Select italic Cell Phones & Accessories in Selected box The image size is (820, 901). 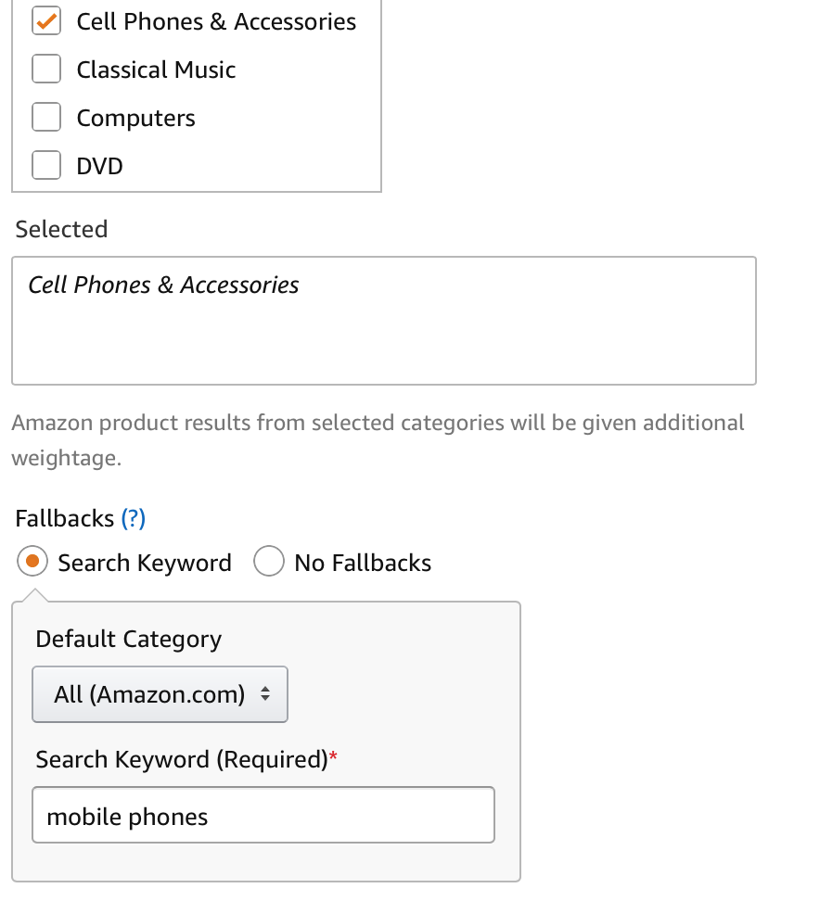click(x=163, y=285)
